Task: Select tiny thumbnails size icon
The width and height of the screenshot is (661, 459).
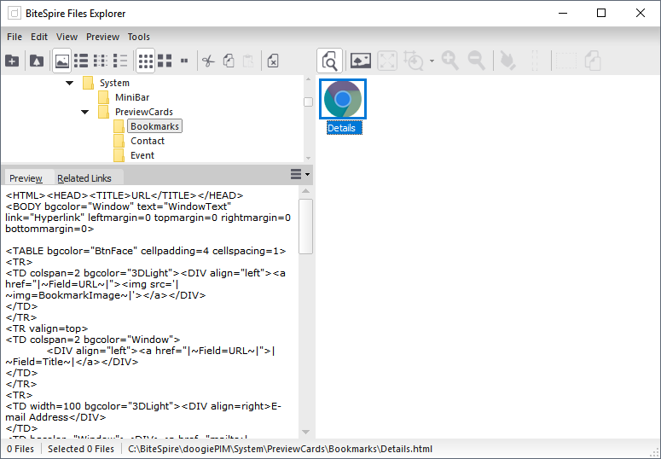Action: click(184, 61)
